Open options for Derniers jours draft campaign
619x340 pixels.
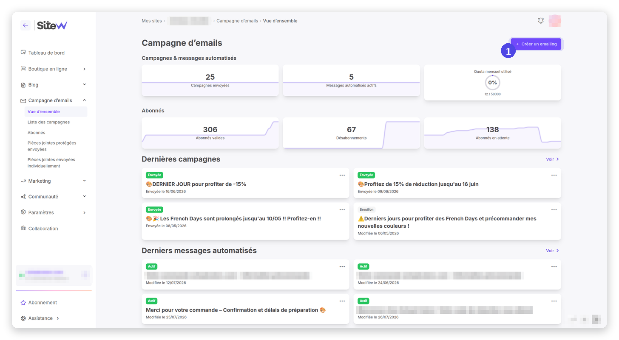point(554,210)
